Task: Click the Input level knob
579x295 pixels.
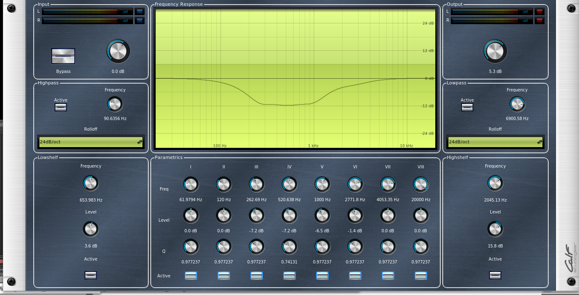Action: point(118,52)
